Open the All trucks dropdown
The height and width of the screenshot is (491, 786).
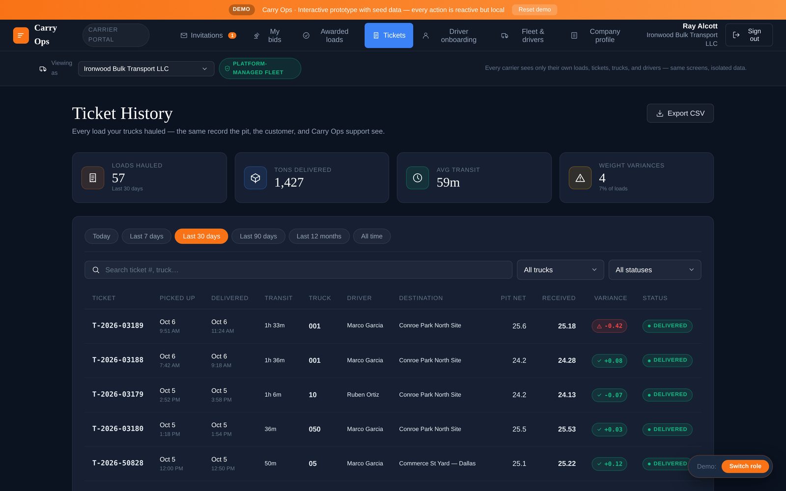(561, 270)
